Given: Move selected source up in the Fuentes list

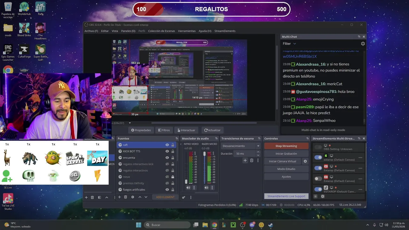Looking at the screenshot, I should (x=140, y=197).
